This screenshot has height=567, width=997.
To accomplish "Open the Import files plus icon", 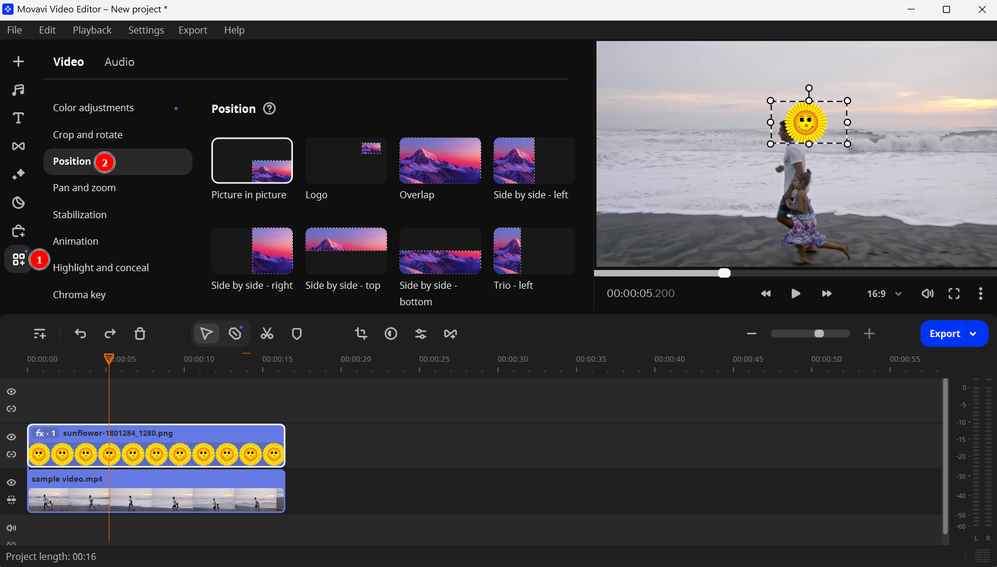I will click(18, 62).
